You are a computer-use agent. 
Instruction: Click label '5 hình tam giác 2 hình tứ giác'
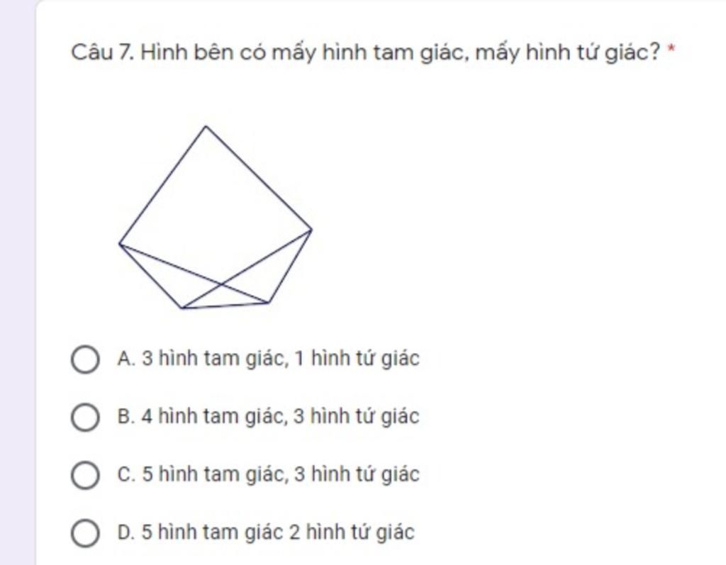[x=278, y=532]
